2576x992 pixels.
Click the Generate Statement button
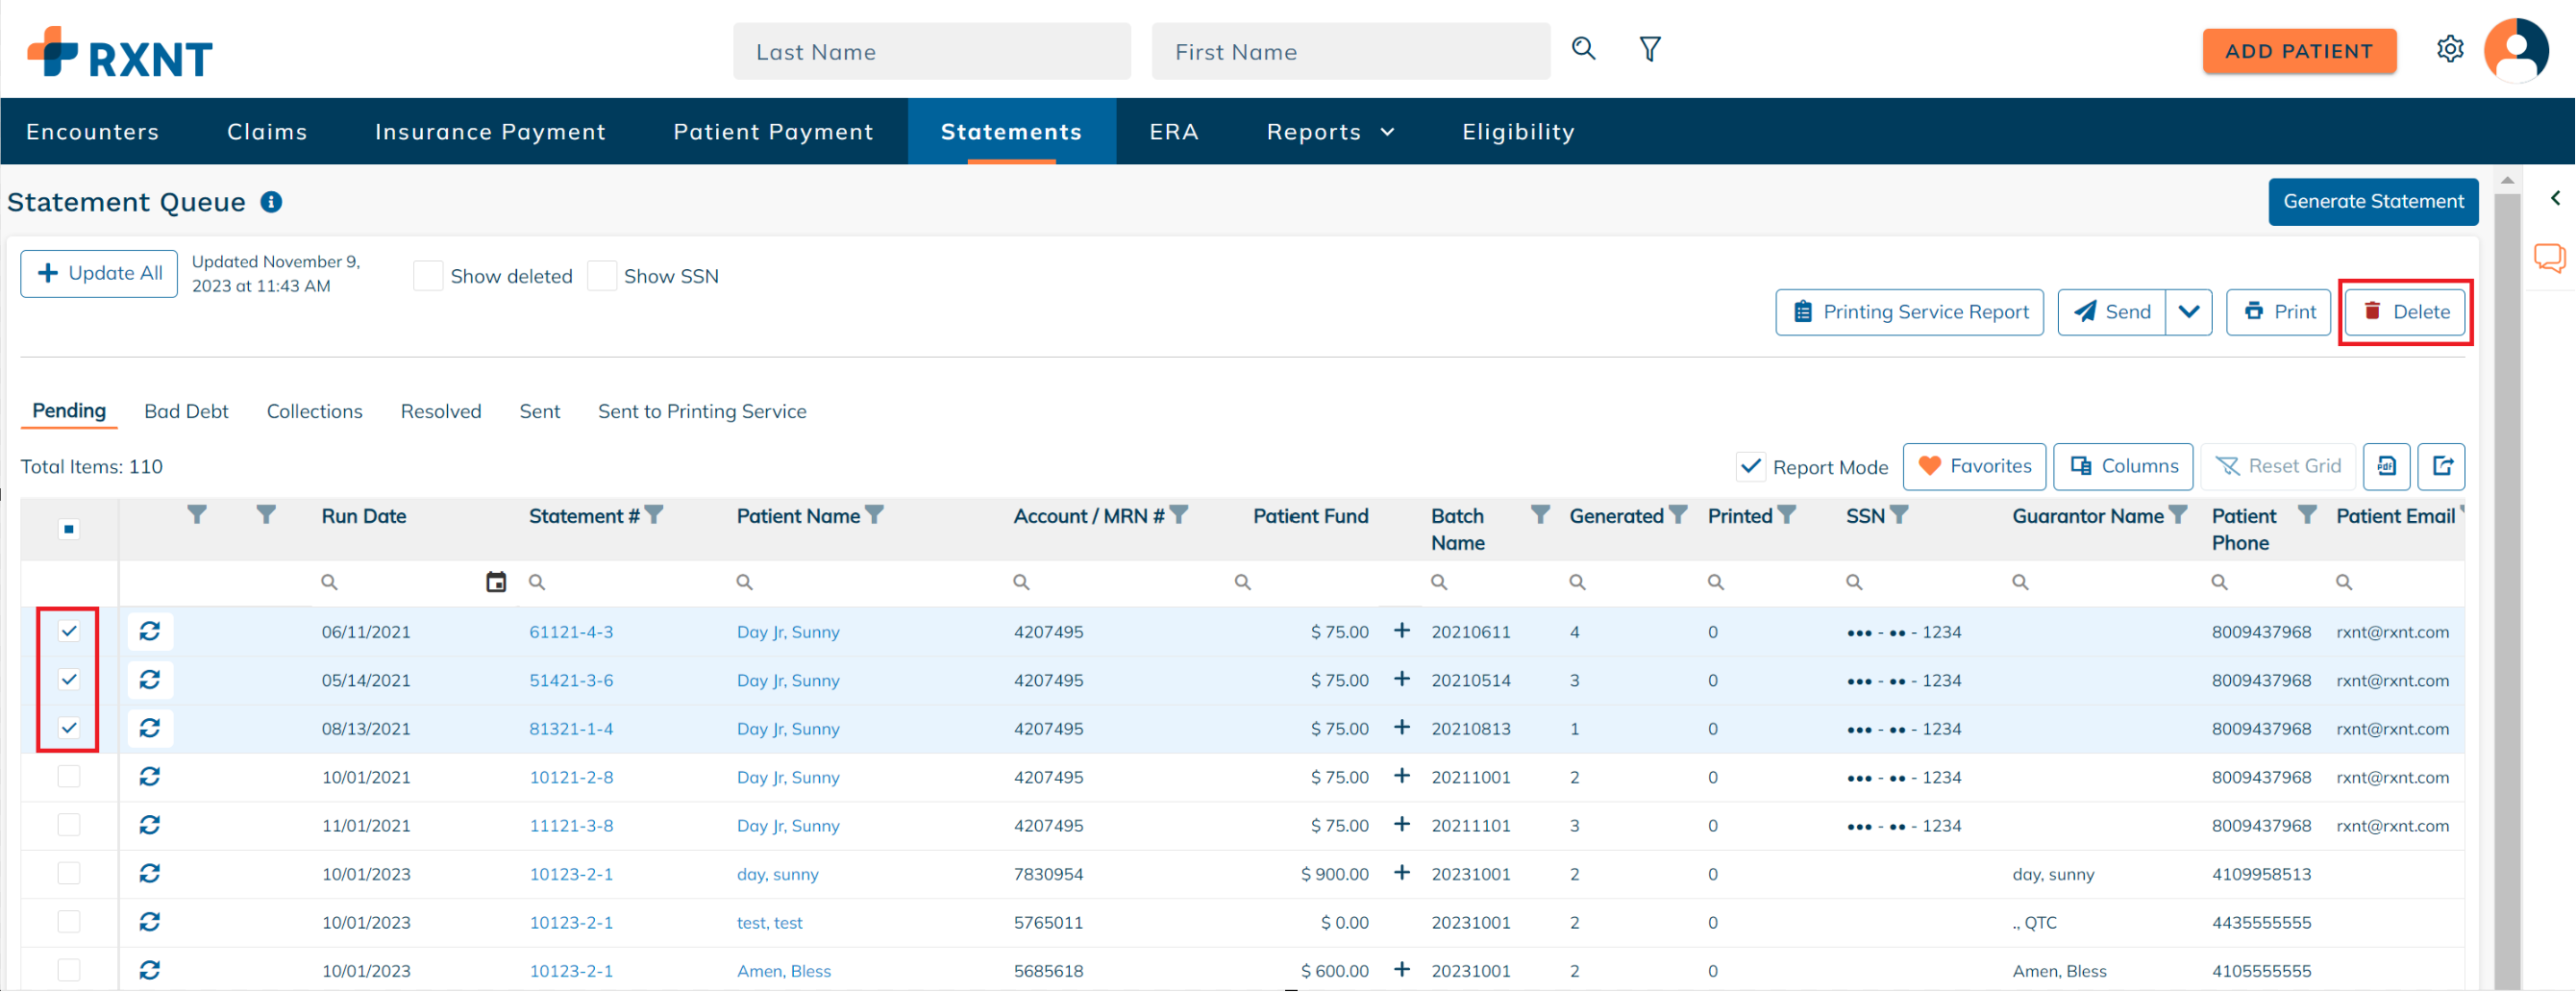pyautogui.click(x=2372, y=202)
